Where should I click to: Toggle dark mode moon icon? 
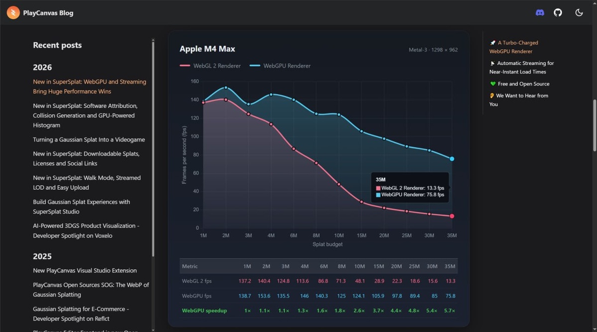tap(579, 12)
